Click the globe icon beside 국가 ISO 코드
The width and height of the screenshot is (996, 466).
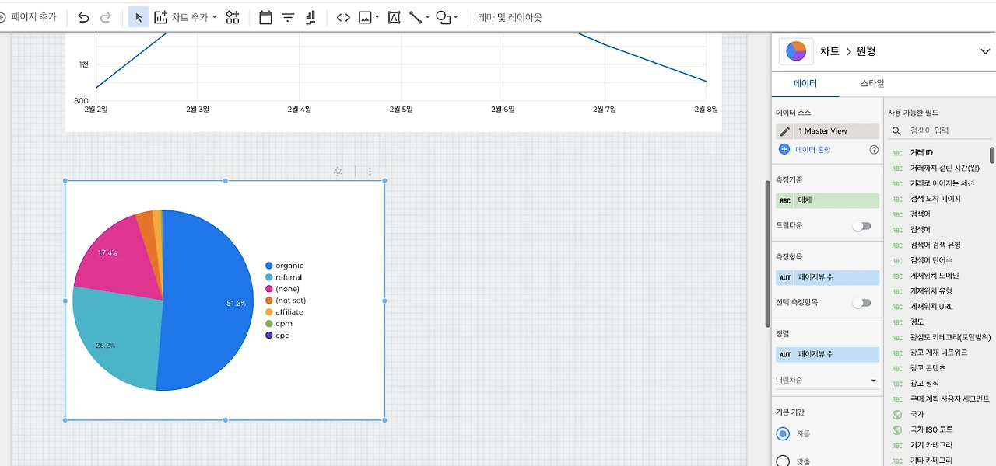pyautogui.click(x=897, y=429)
